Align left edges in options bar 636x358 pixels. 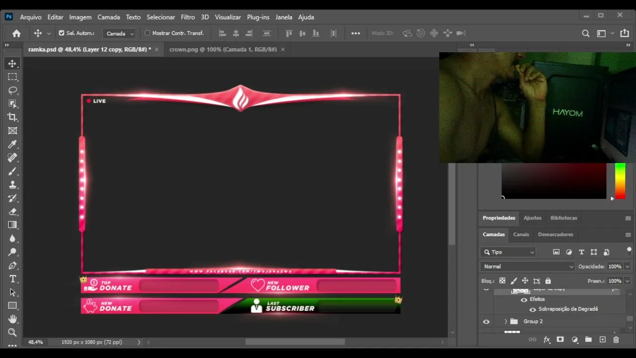[x=223, y=33]
